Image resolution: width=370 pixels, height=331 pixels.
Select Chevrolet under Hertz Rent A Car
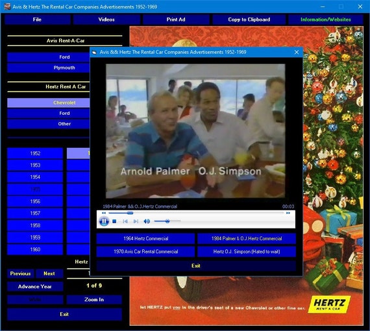(x=49, y=103)
